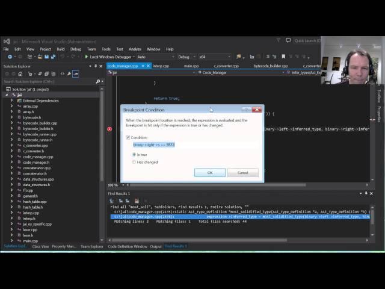Click Solution Explorer view code icon
385x289 pixels.
pos(63,73)
